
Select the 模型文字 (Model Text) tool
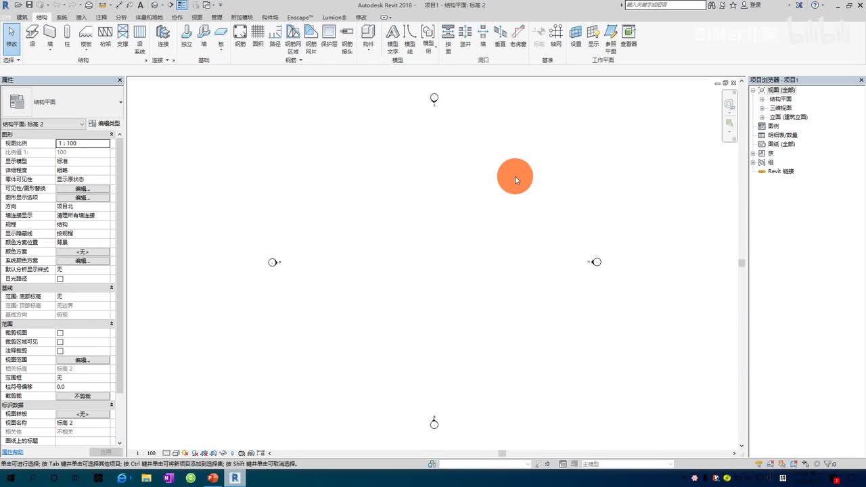[393, 39]
